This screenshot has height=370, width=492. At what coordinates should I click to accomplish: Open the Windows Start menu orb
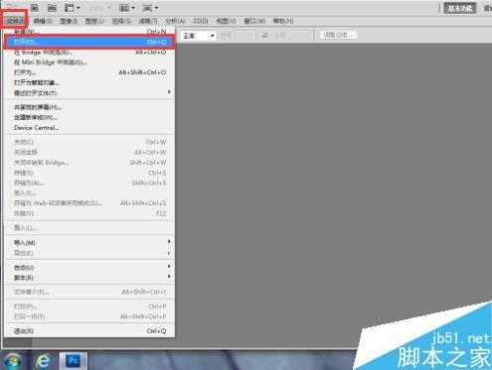pyautogui.click(x=13, y=361)
